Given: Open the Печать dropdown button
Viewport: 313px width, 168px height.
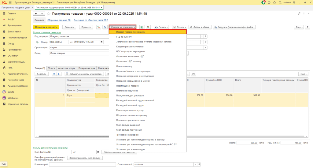Looking at the screenshot, I should (161, 27).
